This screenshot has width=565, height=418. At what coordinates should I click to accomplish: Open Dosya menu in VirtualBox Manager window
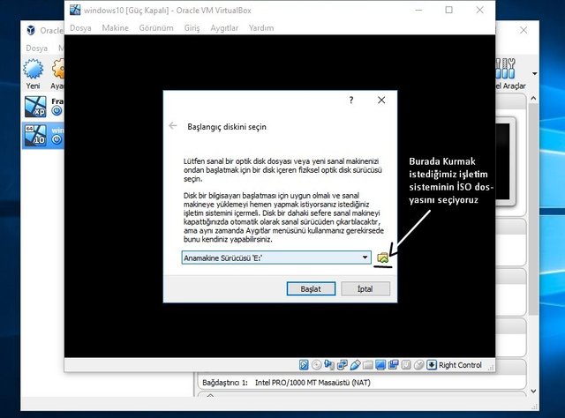pos(36,48)
